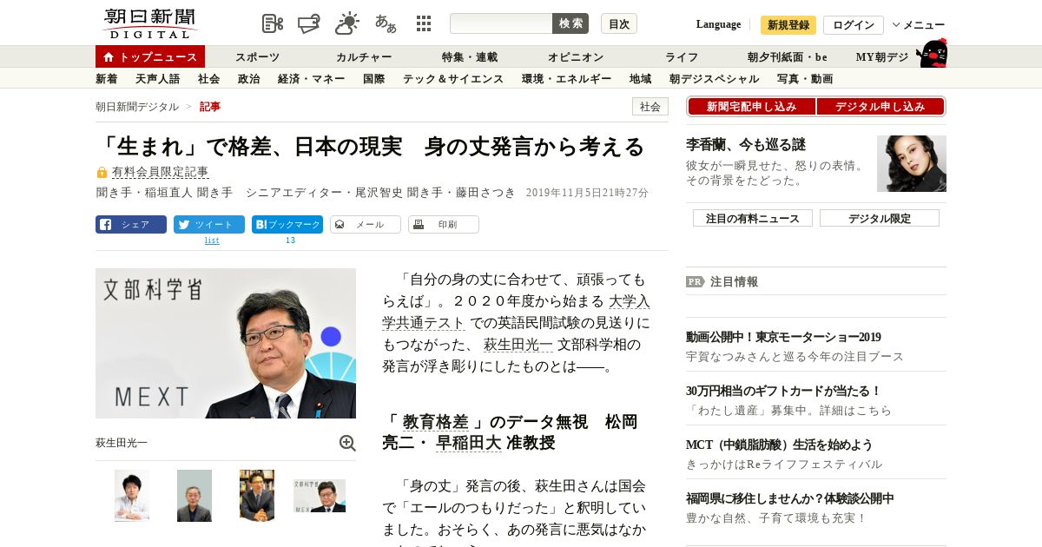The image size is (1042, 547).
Task: Click the 検索 search button
Action: (570, 23)
